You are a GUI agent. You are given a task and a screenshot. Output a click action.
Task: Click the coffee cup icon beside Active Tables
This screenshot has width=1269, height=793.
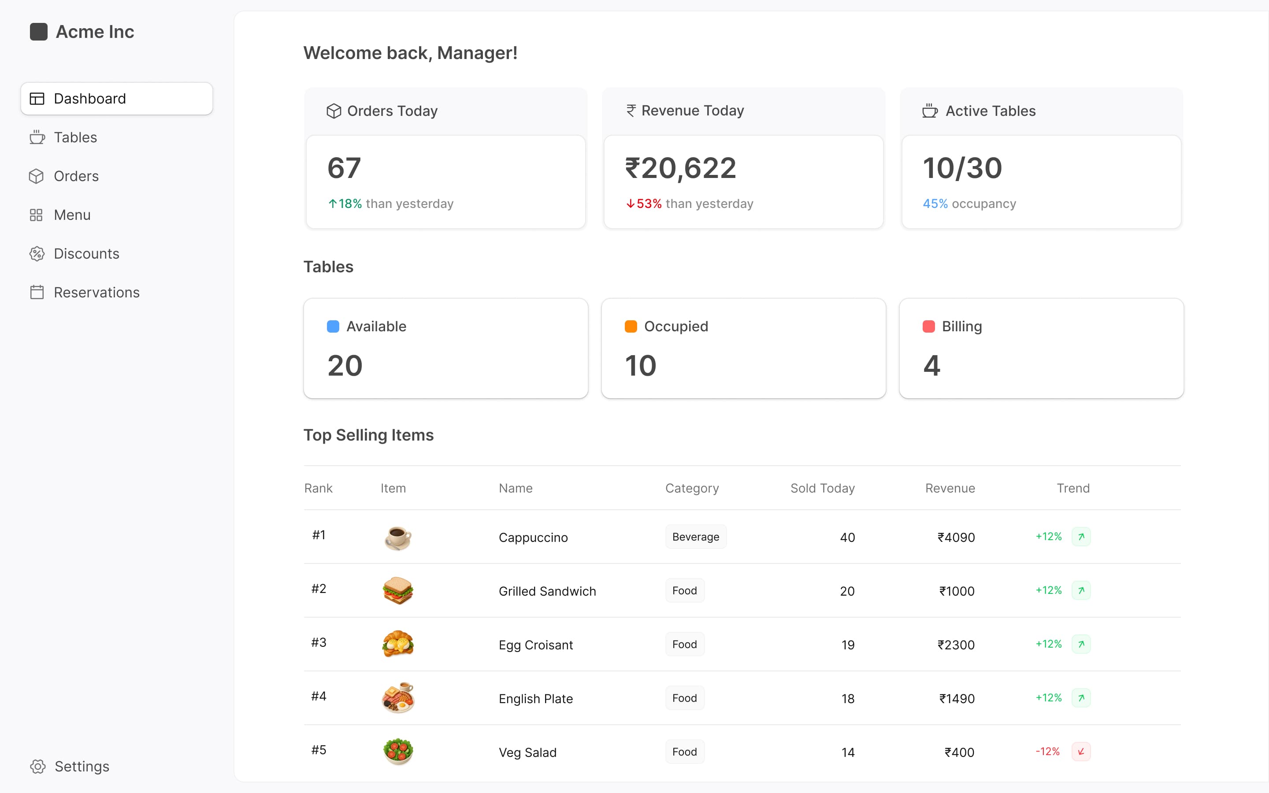(930, 111)
